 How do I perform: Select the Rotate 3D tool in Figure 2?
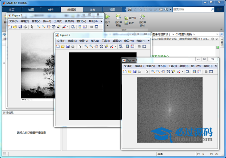pos(101,46)
